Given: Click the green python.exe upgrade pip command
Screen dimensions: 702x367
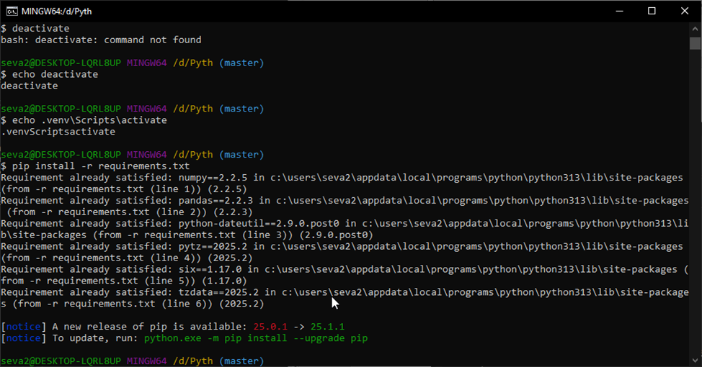Looking at the screenshot, I should click(256, 337).
